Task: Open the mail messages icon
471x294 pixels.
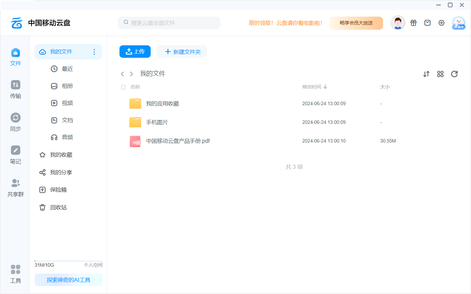Action: pos(428,23)
